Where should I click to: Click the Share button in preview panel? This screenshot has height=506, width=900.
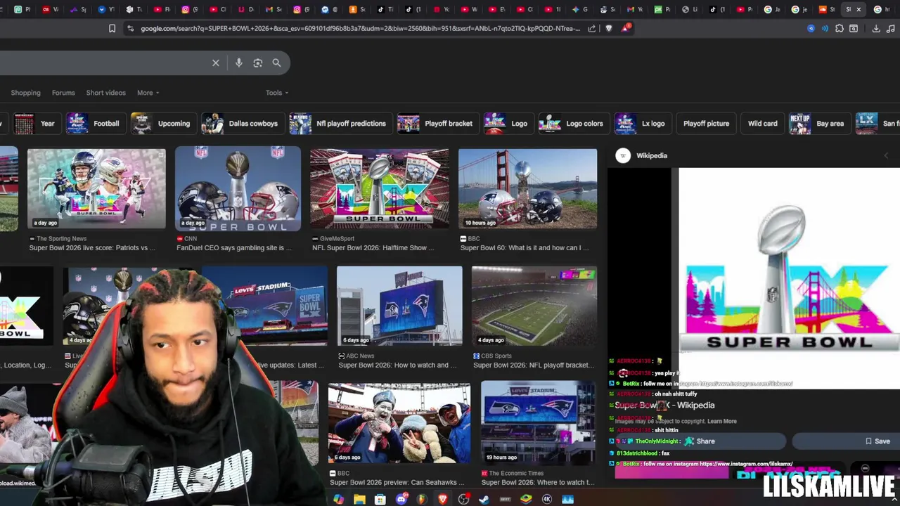click(x=700, y=441)
